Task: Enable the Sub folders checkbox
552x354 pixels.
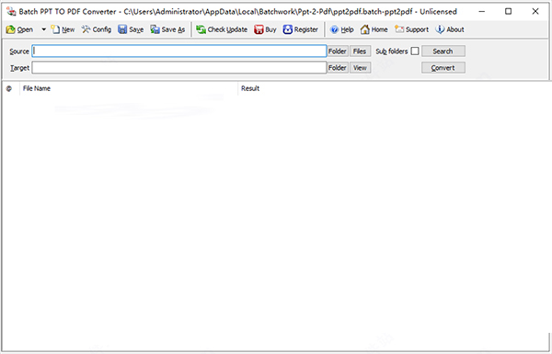Action: (415, 51)
